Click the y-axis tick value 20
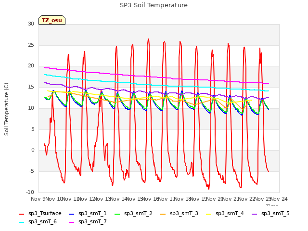 (31, 66)
